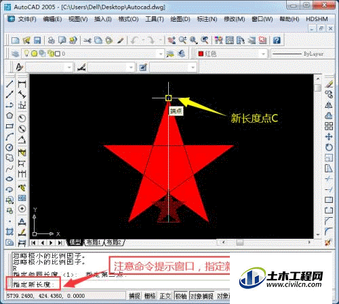Open the HDSHM menu
339x304 pixels.
pos(317,19)
